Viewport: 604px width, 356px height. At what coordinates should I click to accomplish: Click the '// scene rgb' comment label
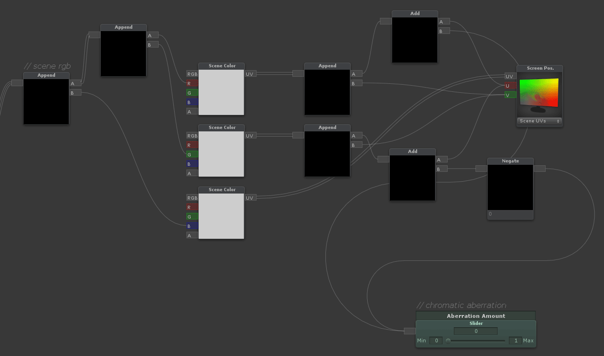click(x=48, y=66)
